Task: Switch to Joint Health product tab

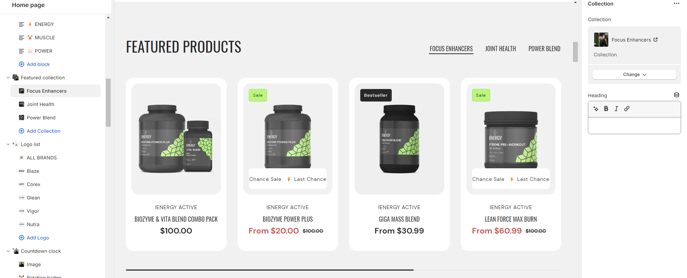Action: click(500, 49)
